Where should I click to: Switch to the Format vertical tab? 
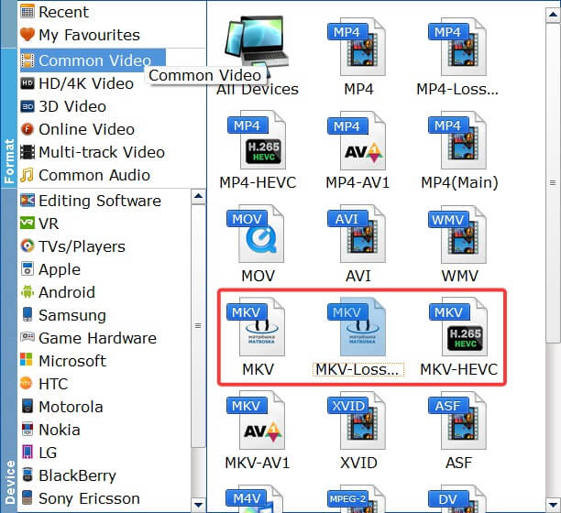tap(8, 118)
